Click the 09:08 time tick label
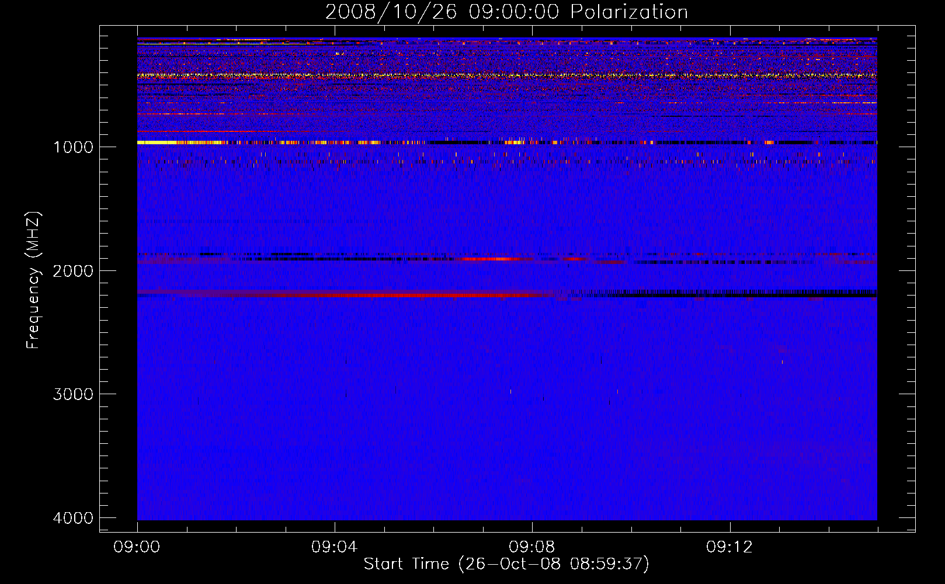 pyautogui.click(x=531, y=547)
